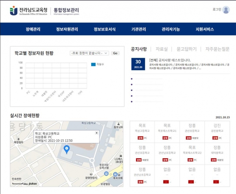Open the [전체] 공지사항 테스트입니다 notice

[x=170, y=60]
